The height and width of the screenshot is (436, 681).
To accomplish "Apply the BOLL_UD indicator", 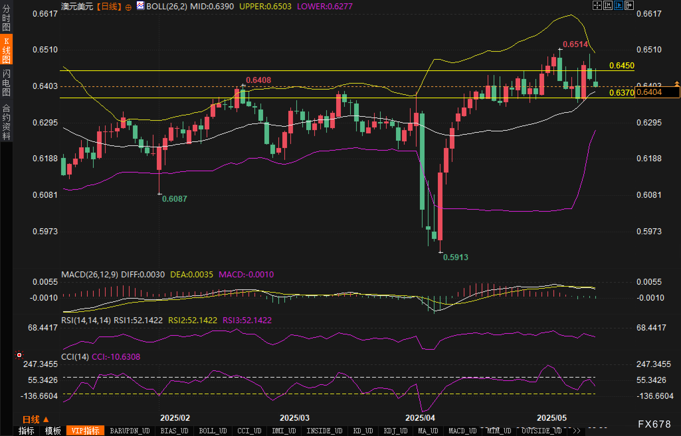I will 213,431.
